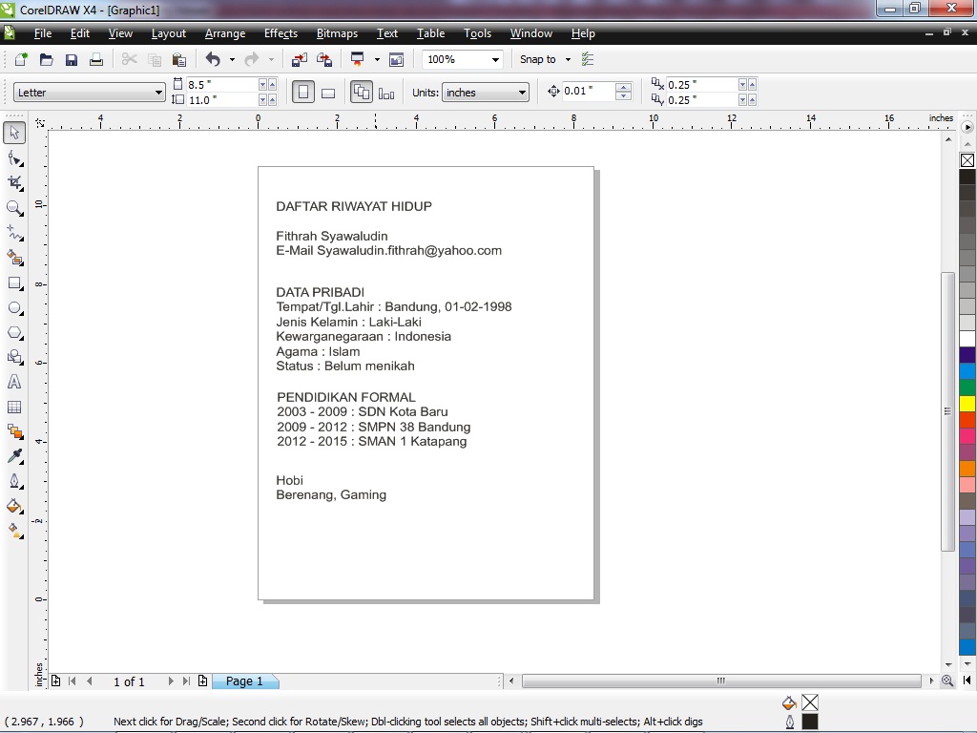Screen dimensions: 977x733
Task: Click the nudge offset input field
Action: pos(588,91)
